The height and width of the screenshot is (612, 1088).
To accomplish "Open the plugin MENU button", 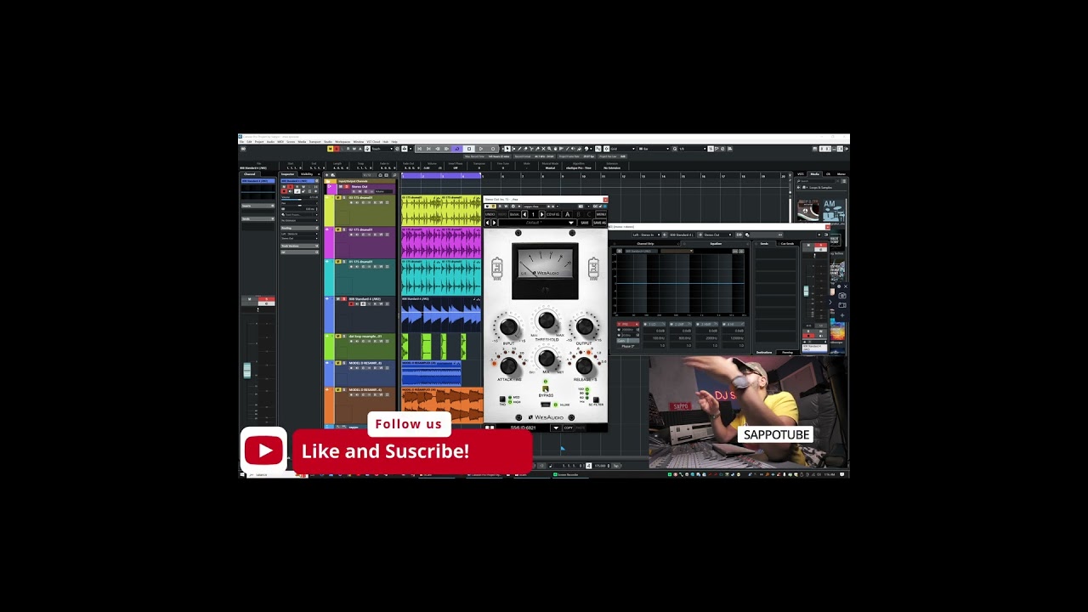I will pyautogui.click(x=601, y=214).
